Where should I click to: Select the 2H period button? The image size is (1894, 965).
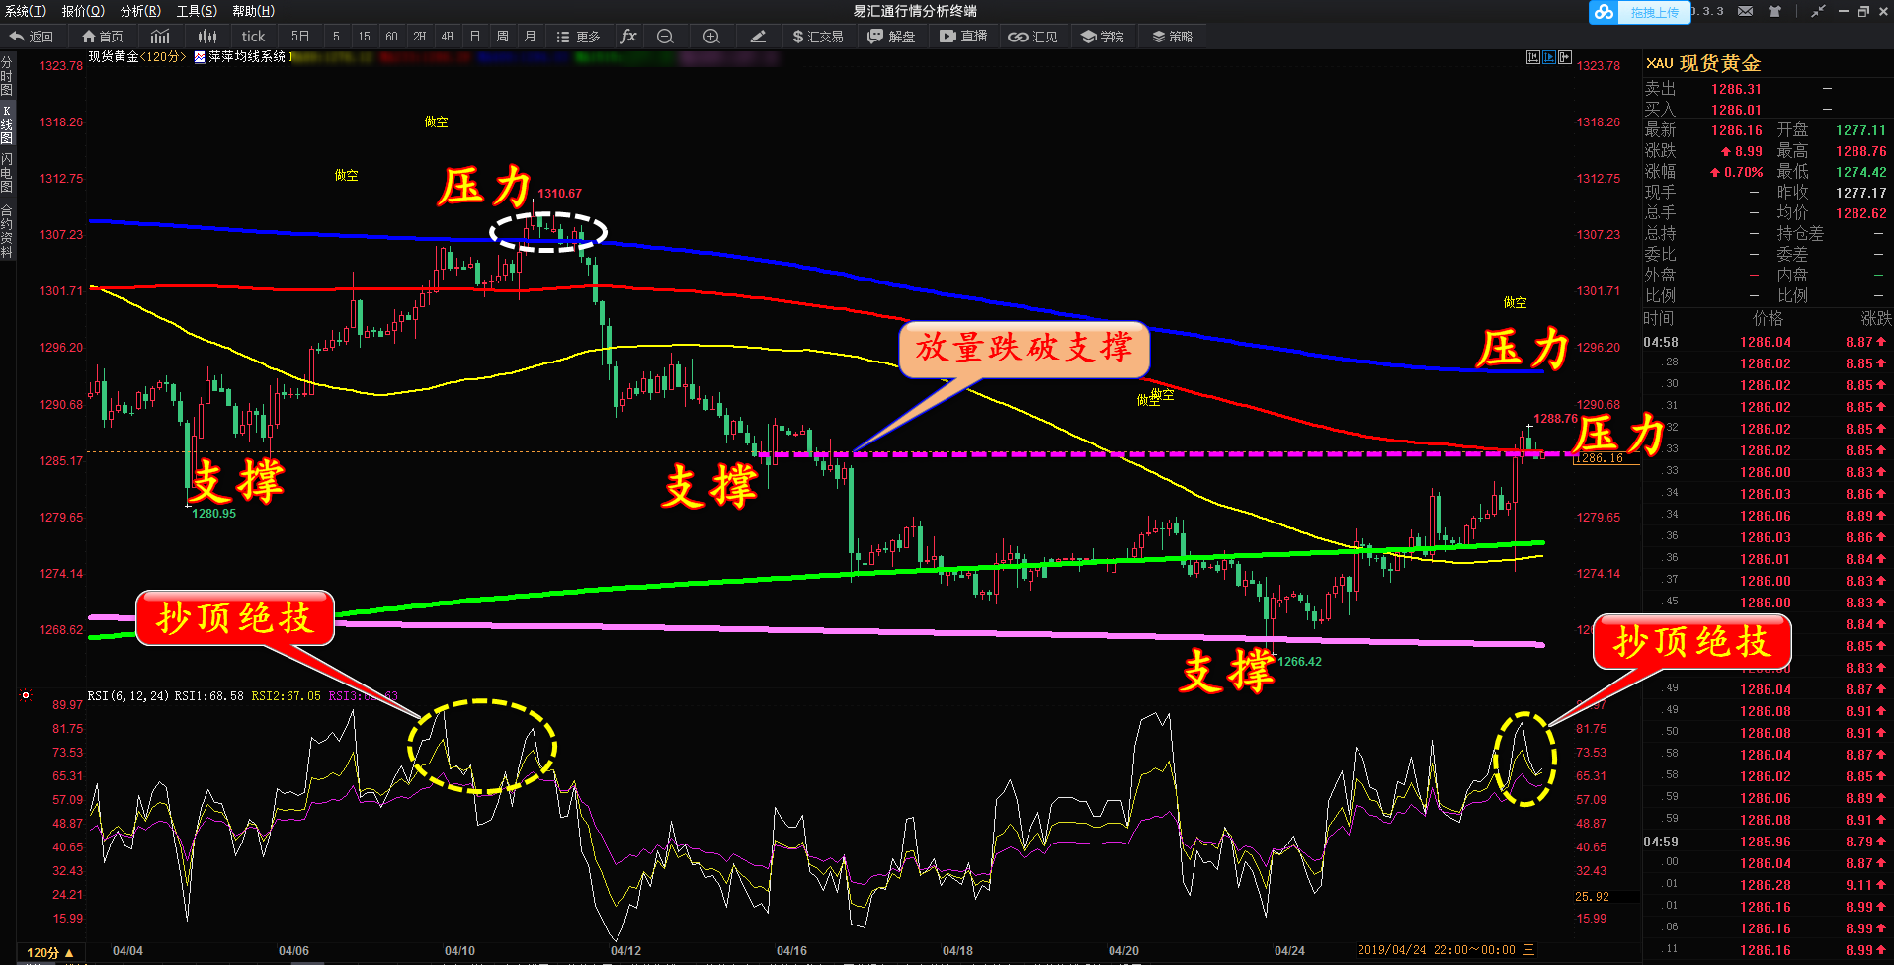pos(420,37)
